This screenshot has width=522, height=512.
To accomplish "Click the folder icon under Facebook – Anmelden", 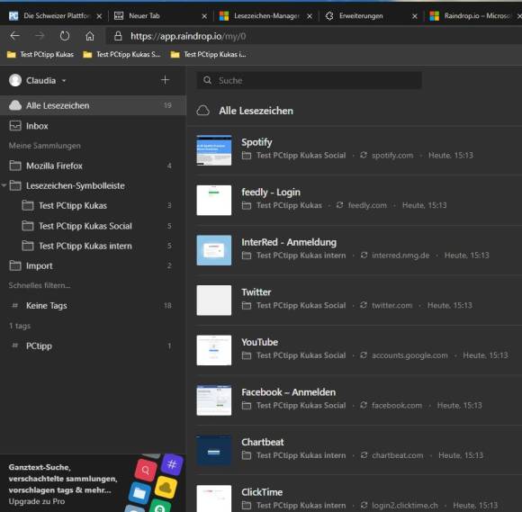I will (x=247, y=405).
